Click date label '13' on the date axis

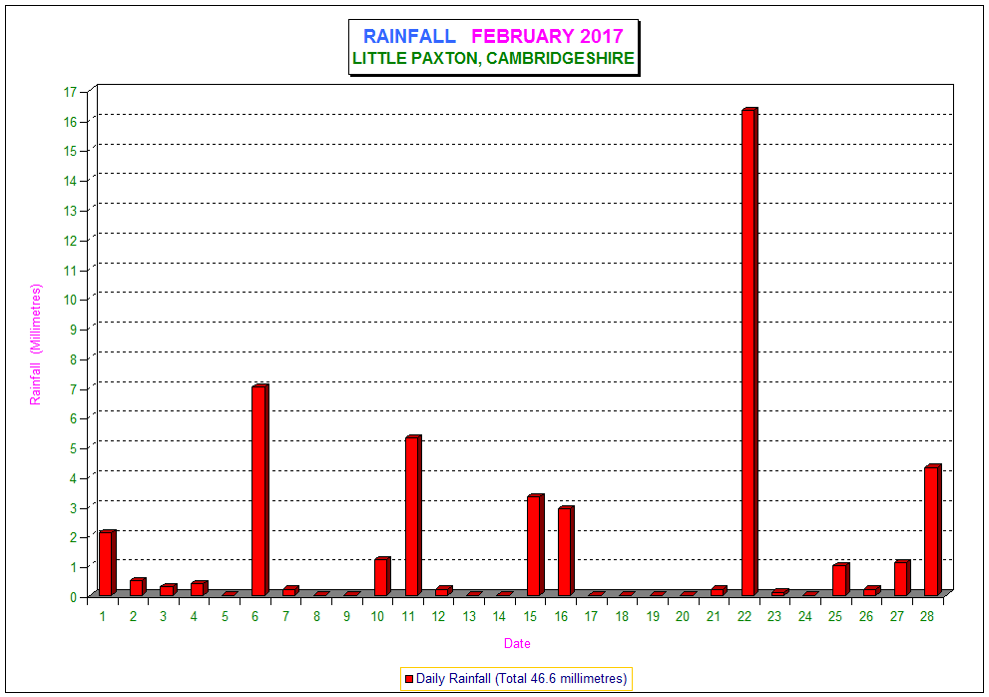pyautogui.click(x=469, y=617)
